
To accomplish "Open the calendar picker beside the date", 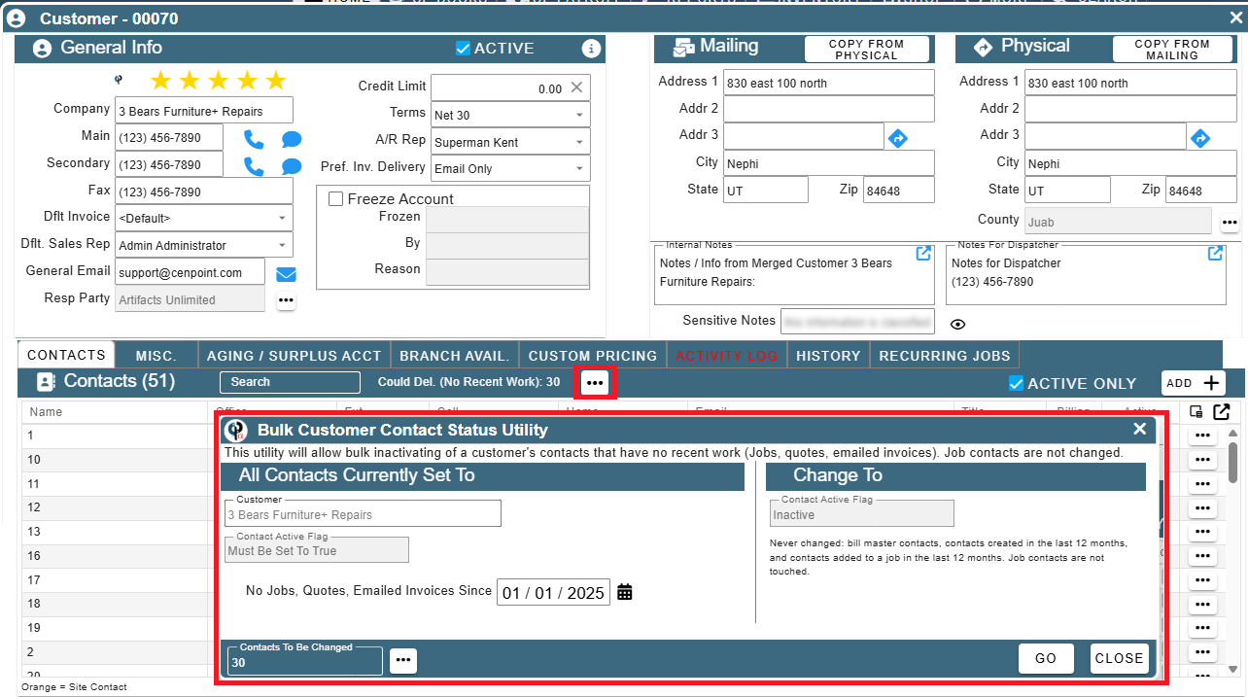I will (625, 592).
